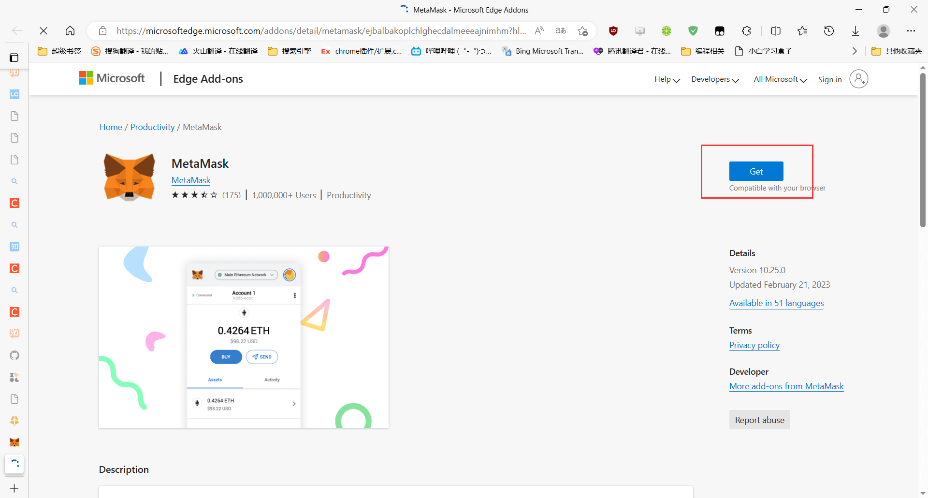
Task: Open the 搜狗翻译 bookmark
Action: coord(130,51)
